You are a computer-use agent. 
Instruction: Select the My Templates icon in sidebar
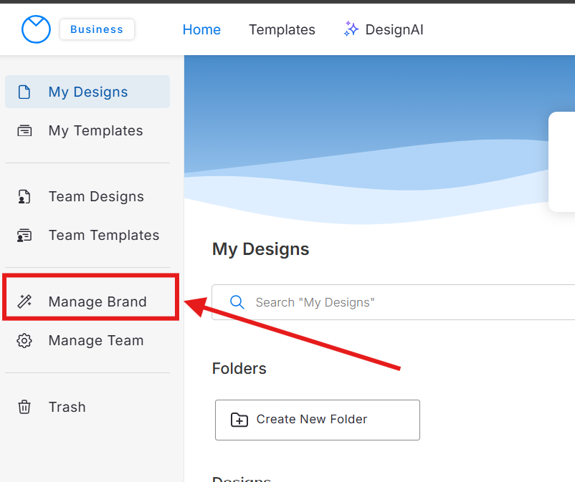(24, 130)
